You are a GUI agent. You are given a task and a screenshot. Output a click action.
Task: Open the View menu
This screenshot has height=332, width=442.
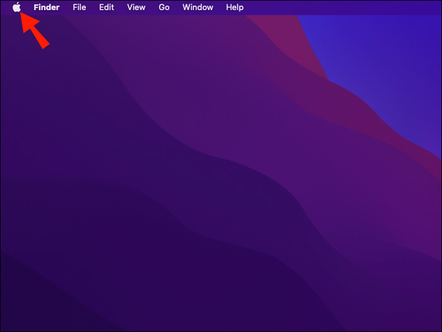(136, 8)
